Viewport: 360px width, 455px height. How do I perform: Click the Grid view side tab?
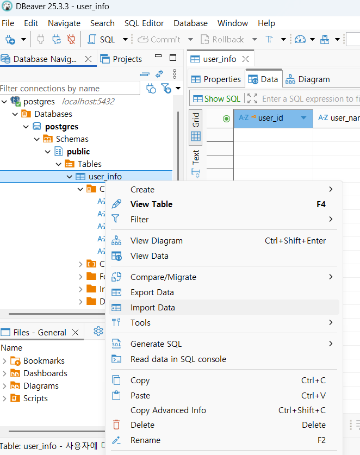point(196,127)
